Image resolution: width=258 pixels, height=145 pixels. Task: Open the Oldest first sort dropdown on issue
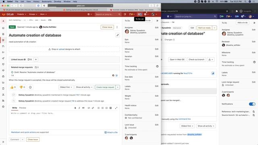(66, 87)
